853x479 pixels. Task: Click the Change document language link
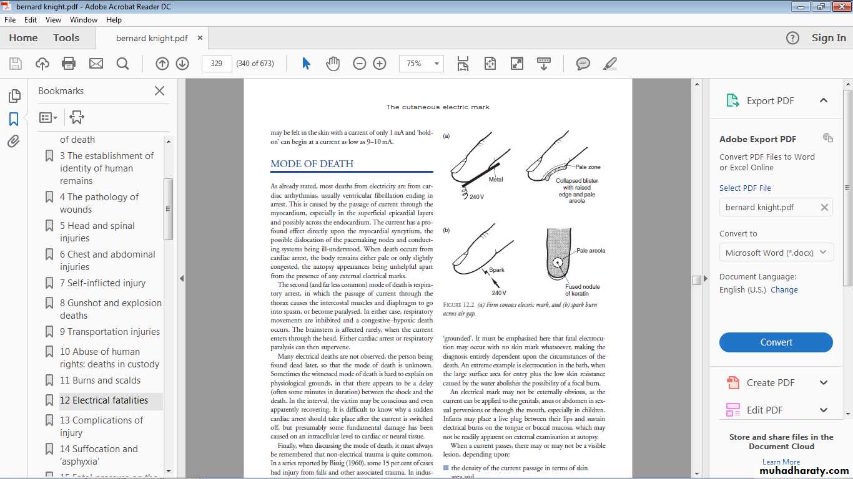point(784,289)
